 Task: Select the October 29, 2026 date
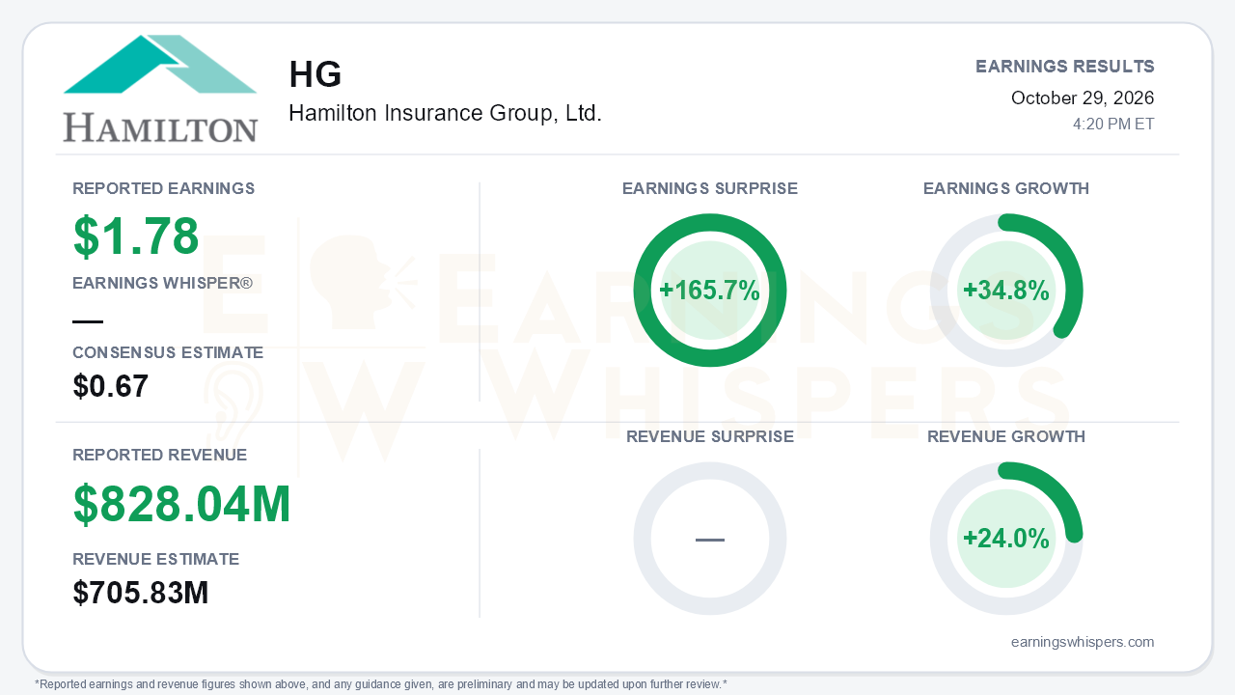pos(1083,98)
